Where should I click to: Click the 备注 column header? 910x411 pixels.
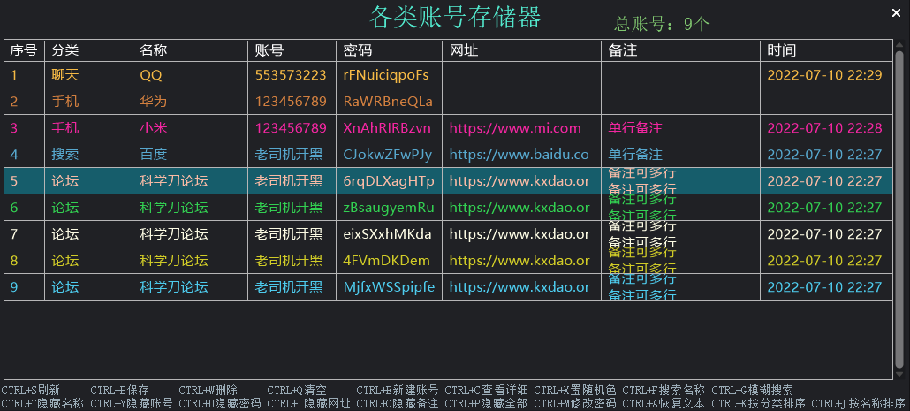pyautogui.click(x=681, y=50)
